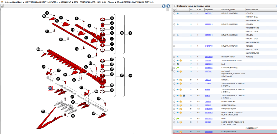Image resolution: width=277 pixels, height=134 pixels.
Task: Open breadcrumb 'GRAIN HEAD'
Action: point(66,3)
